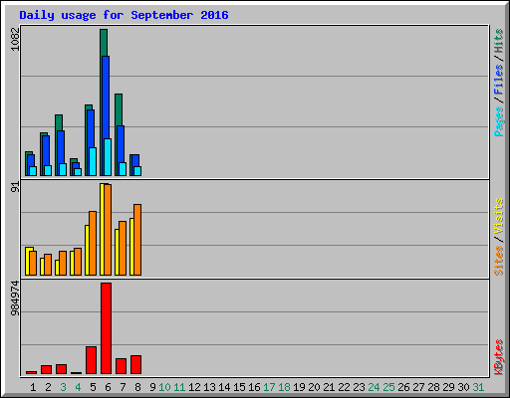Click the orange sites bar for day 8
The image size is (510, 398).
137,240
